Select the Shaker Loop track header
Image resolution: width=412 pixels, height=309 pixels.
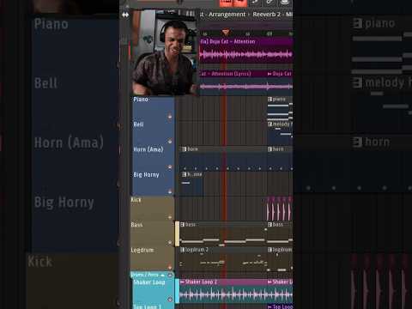point(153,291)
